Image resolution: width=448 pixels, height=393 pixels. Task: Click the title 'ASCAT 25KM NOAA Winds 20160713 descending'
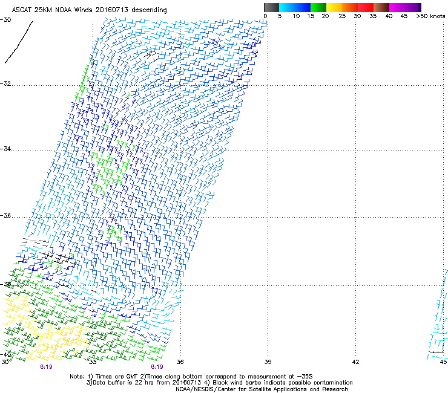(89, 10)
